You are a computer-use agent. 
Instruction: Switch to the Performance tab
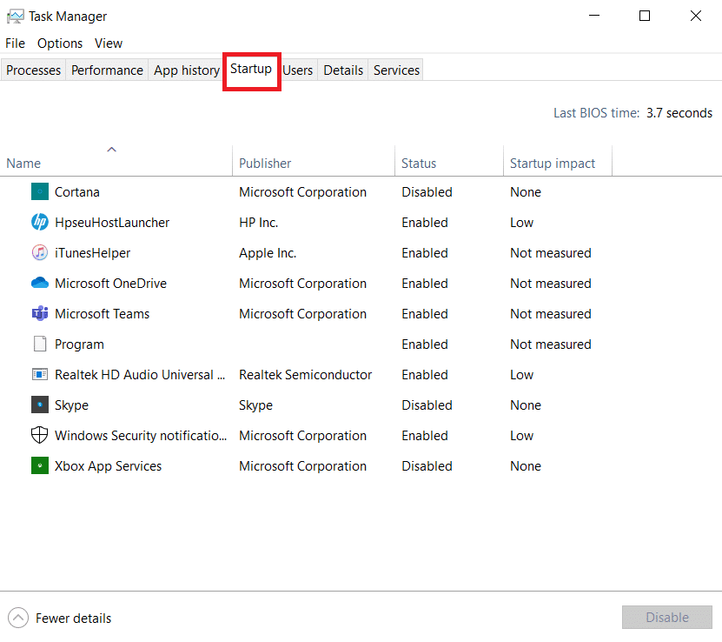[x=107, y=70]
